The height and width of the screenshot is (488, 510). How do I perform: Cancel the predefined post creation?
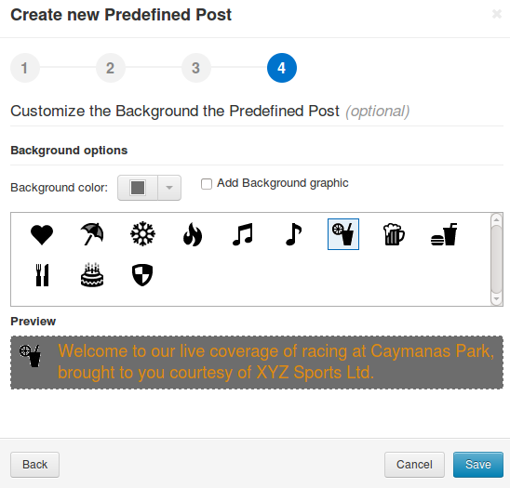[414, 465]
